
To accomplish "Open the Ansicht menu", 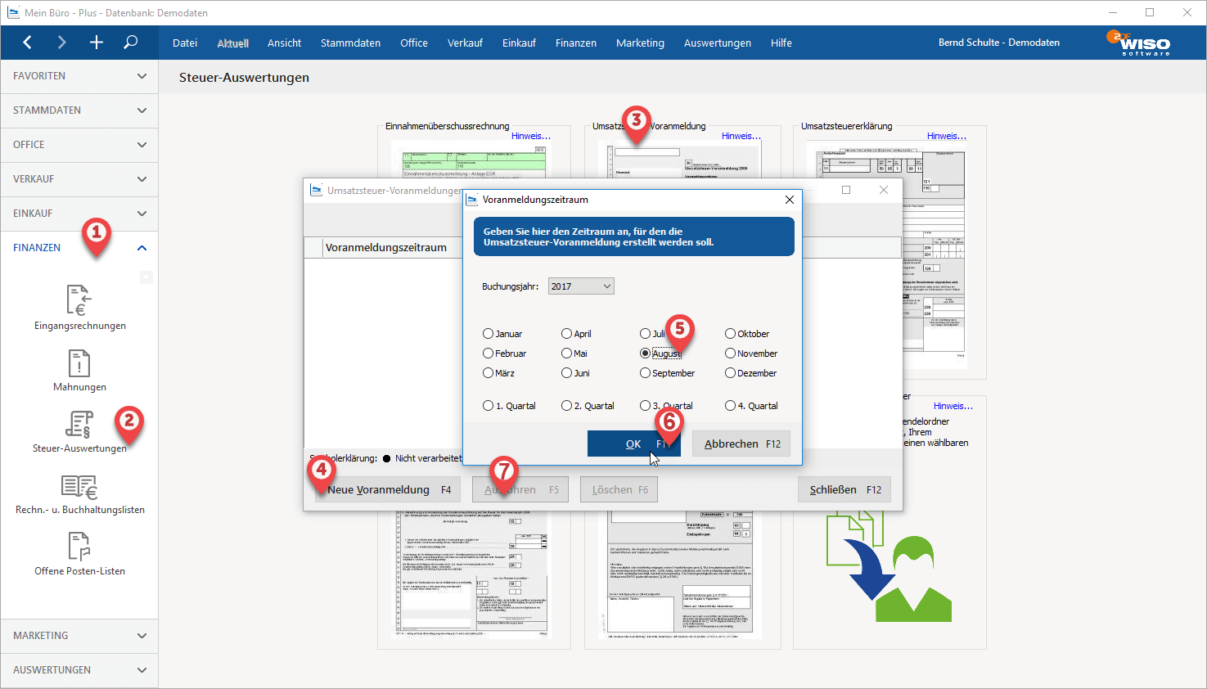I will click(285, 43).
